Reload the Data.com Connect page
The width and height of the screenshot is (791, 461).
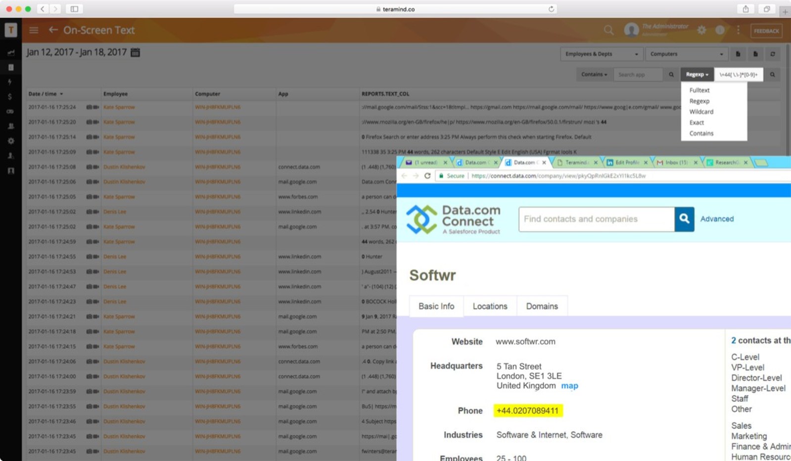pyautogui.click(x=427, y=176)
